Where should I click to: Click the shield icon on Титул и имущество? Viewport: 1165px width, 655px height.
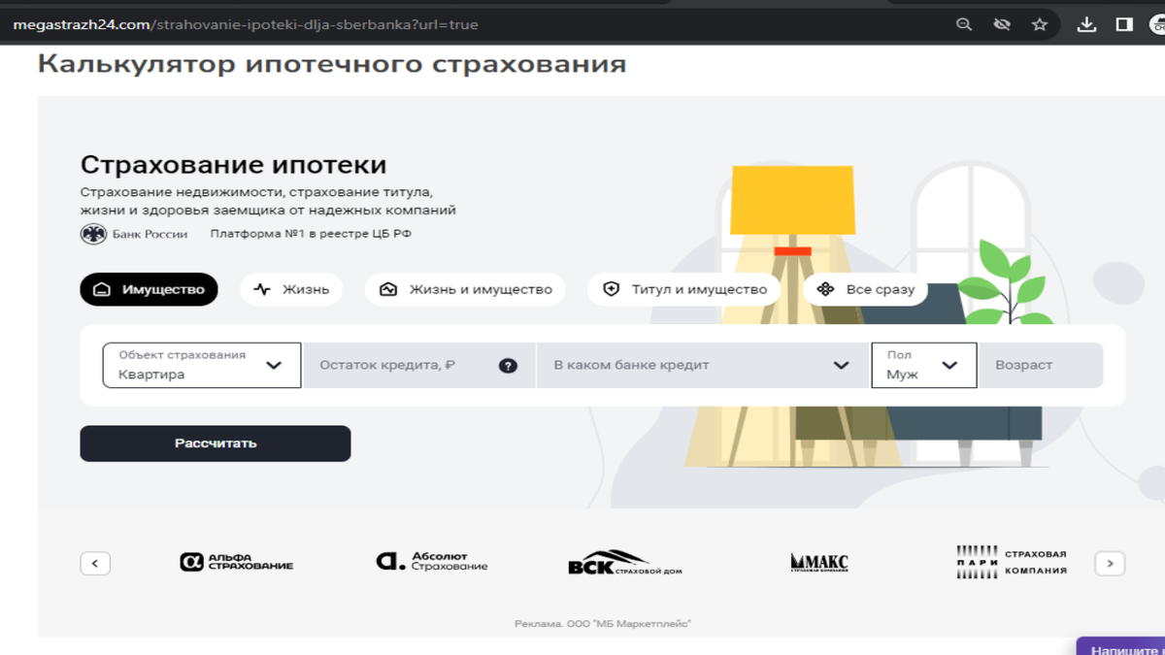tap(611, 289)
